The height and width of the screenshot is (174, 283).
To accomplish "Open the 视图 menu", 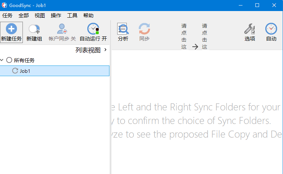I will 40,15.
